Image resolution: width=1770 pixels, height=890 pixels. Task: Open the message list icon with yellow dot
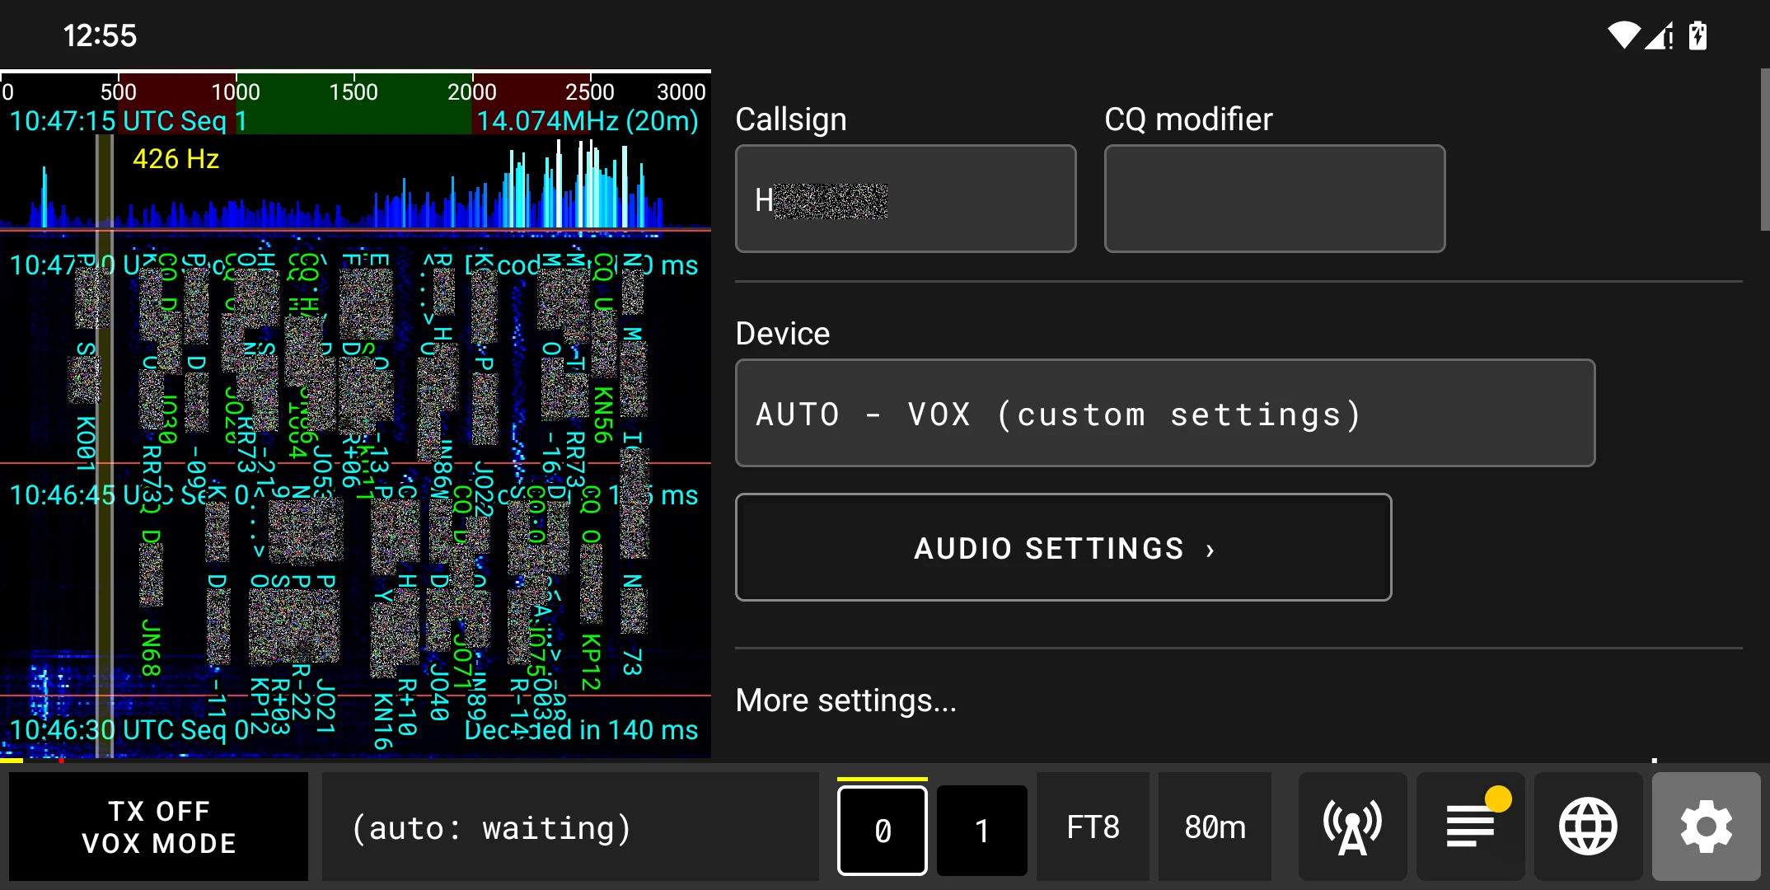click(1471, 827)
